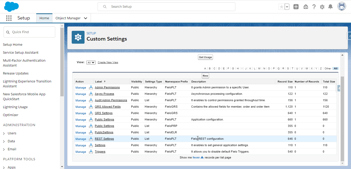Expand the Object Manager tab chevron

coord(86,18)
